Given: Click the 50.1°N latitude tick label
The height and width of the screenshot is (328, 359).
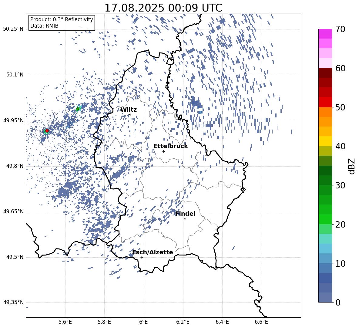Looking at the screenshot, I should (15, 75).
